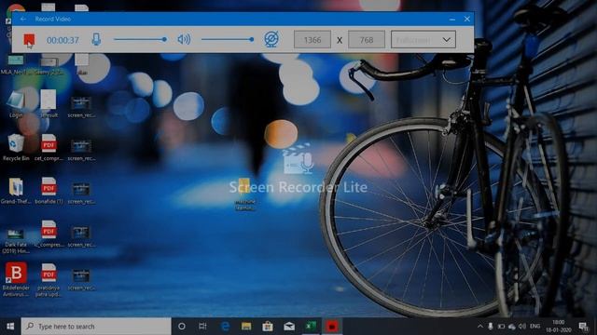Open Microsoft Store from the taskbar
The image size is (597, 335).
click(268, 327)
